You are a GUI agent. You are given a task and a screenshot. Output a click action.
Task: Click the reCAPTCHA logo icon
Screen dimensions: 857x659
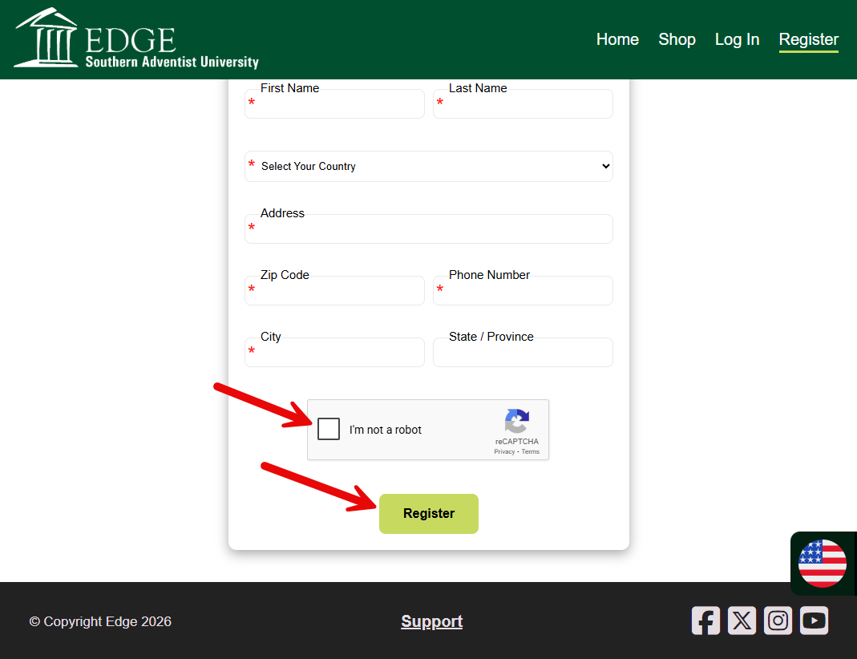[x=517, y=421]
